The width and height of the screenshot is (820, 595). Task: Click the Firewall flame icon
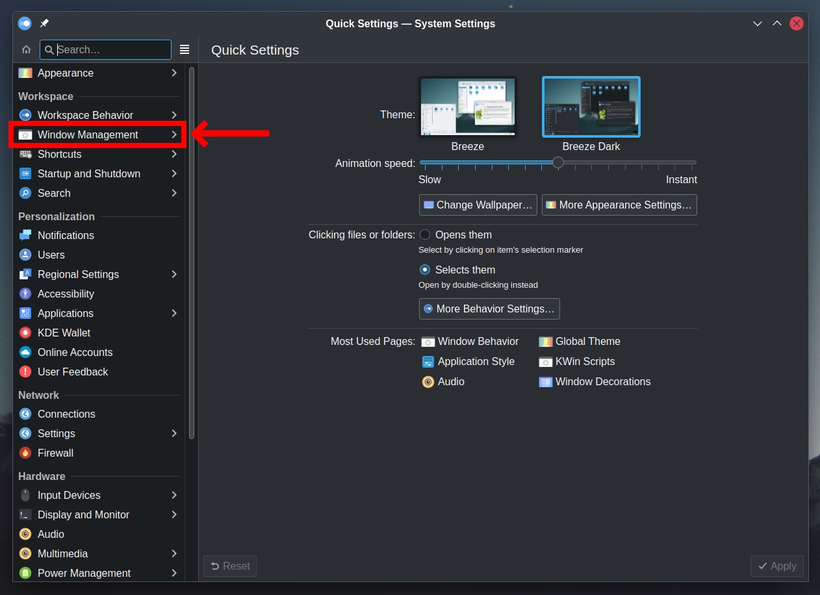[x=25, y=453]
